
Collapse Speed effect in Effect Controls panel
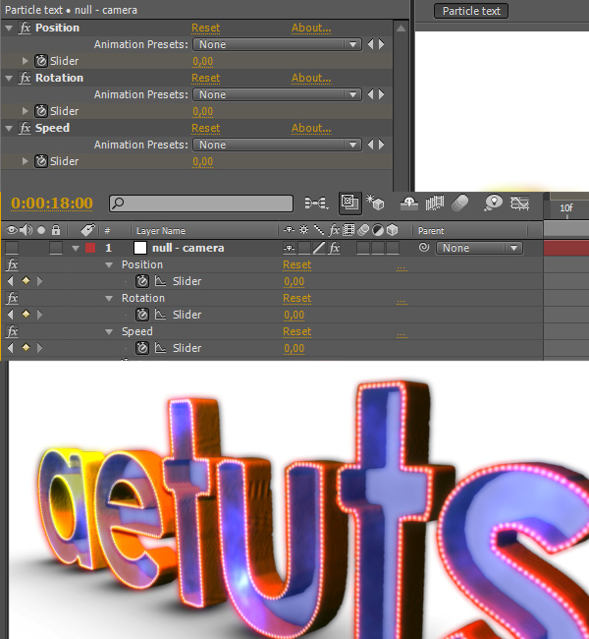pyautogui.click(x=9, y=129)
